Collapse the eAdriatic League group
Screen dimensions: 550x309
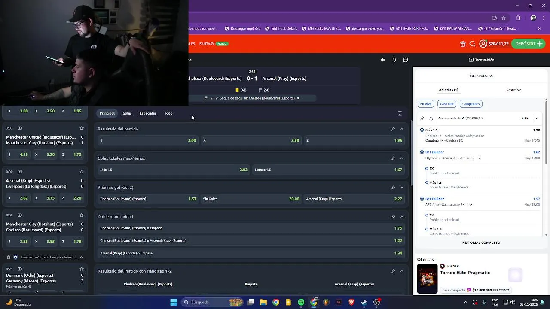point(81,257)
